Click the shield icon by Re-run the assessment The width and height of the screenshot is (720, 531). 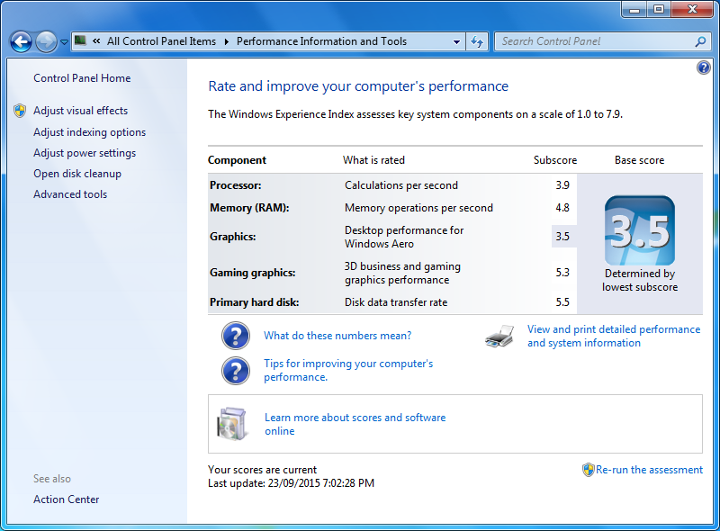point(589,470)
